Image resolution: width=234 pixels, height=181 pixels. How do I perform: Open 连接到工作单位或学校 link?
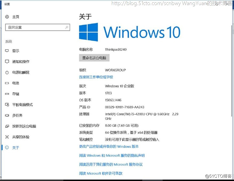pyautogui.click(x=96, y=77)
